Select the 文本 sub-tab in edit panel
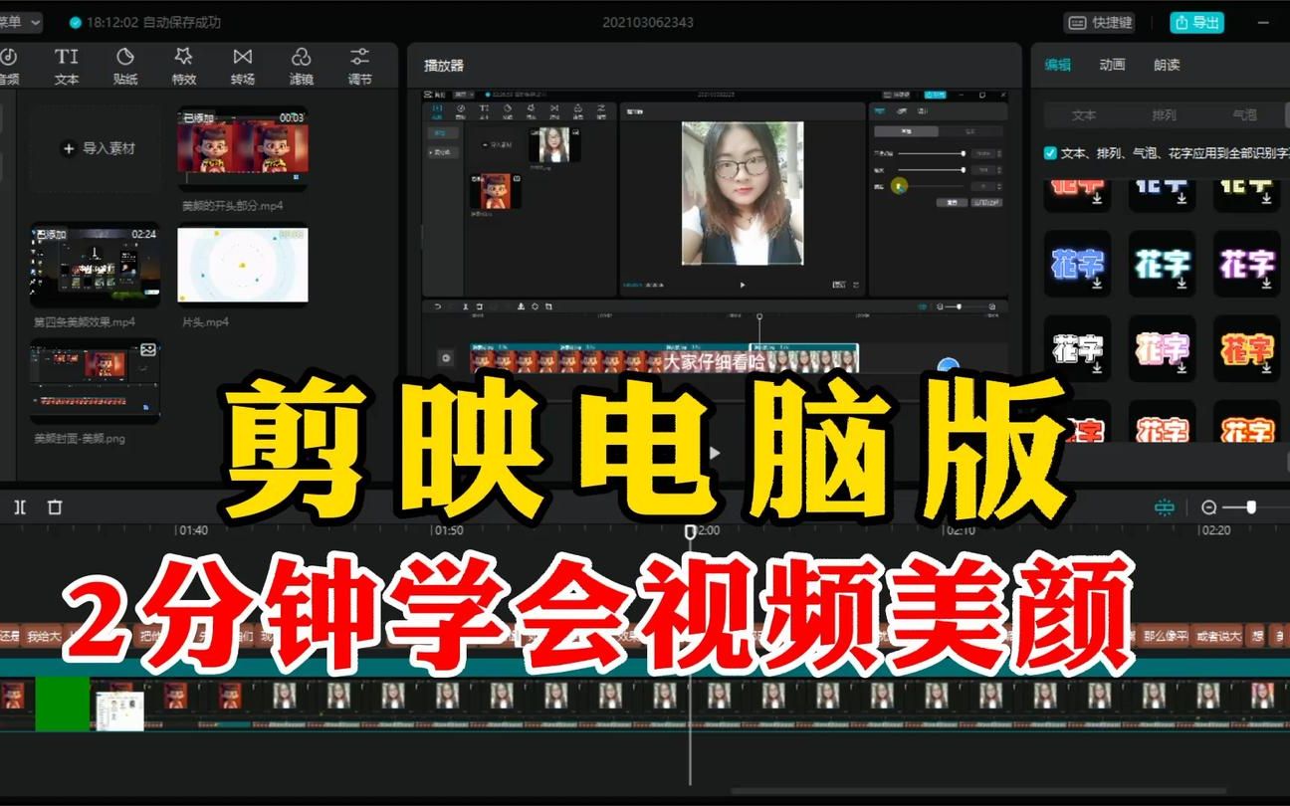This screenshot has height=806, width=1290. 1084,115
